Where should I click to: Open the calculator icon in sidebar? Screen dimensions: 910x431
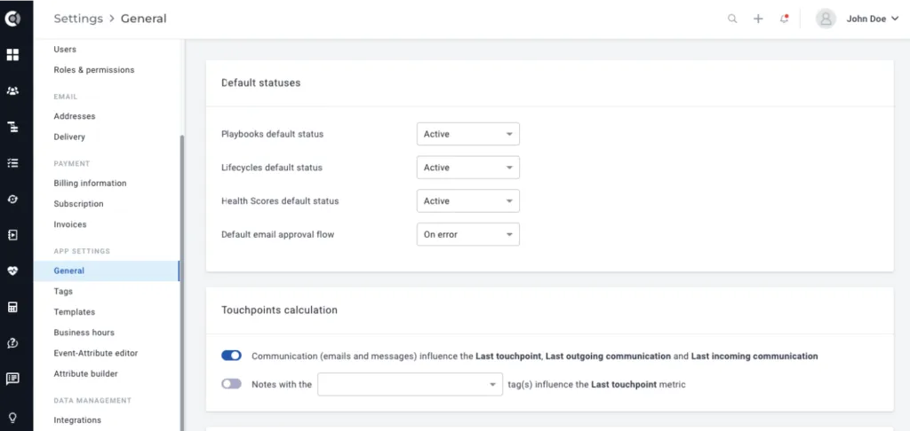(12, 307)
